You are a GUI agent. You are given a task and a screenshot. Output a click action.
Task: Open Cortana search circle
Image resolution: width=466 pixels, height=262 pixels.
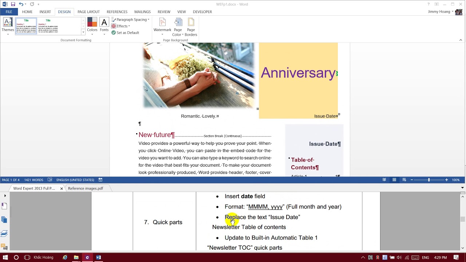tap(16, 257)
